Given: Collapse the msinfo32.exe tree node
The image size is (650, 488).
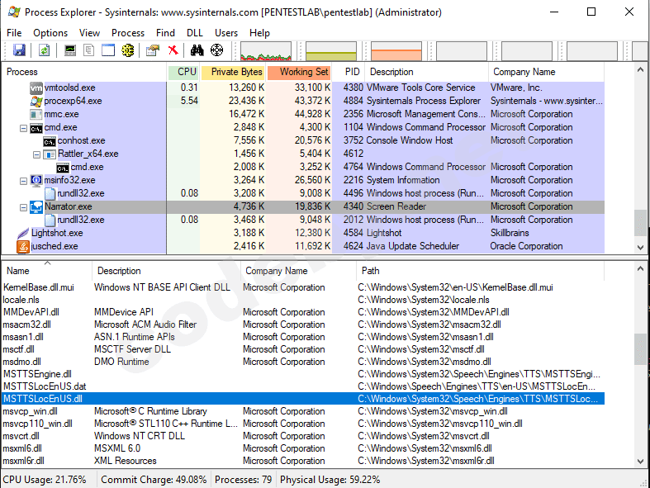Looking at the screenshot, I should click(24, 181).
